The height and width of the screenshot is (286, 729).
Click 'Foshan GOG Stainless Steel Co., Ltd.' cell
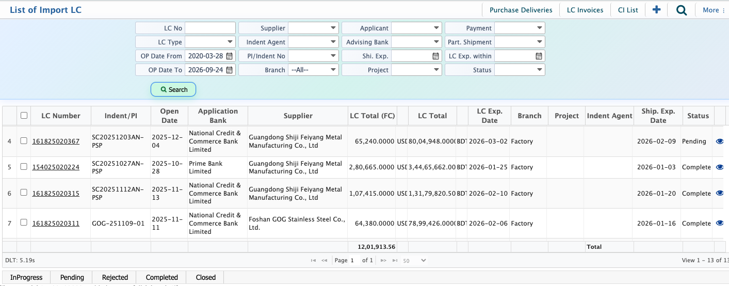coord(297,223)
